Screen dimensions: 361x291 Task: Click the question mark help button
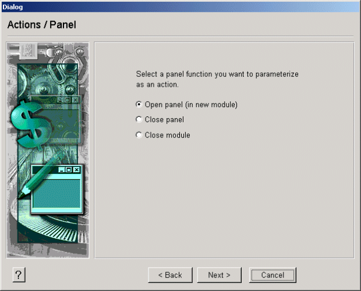click(x=19, y=275)
